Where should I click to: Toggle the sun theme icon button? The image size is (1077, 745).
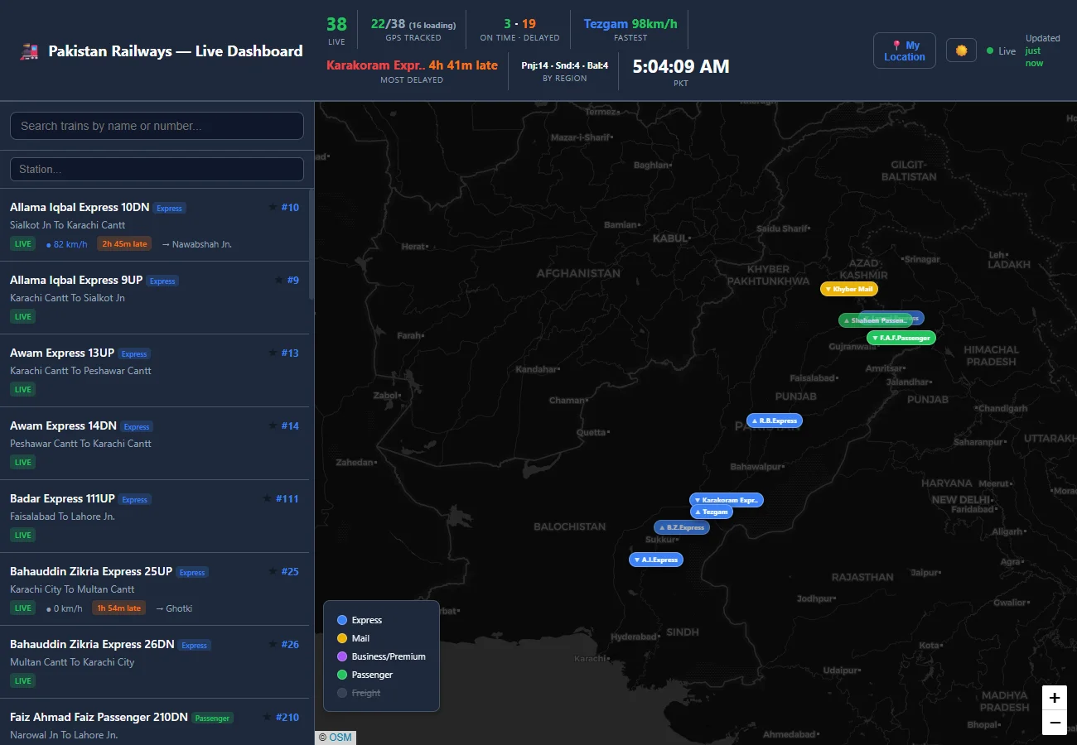(x=961, y=50)
